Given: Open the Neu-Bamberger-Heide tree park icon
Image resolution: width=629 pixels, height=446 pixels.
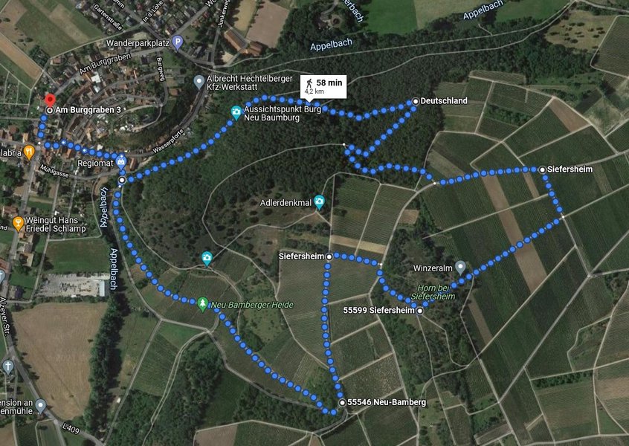Looking at the screenshot, I should [202, 304].
